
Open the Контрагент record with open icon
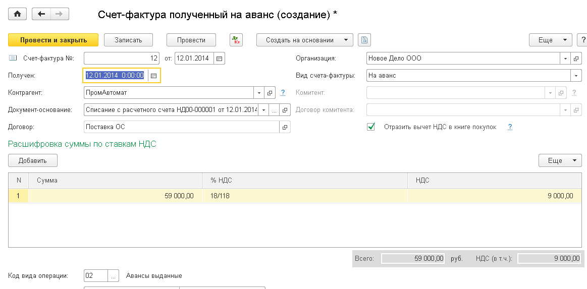[x=270, y=93]
